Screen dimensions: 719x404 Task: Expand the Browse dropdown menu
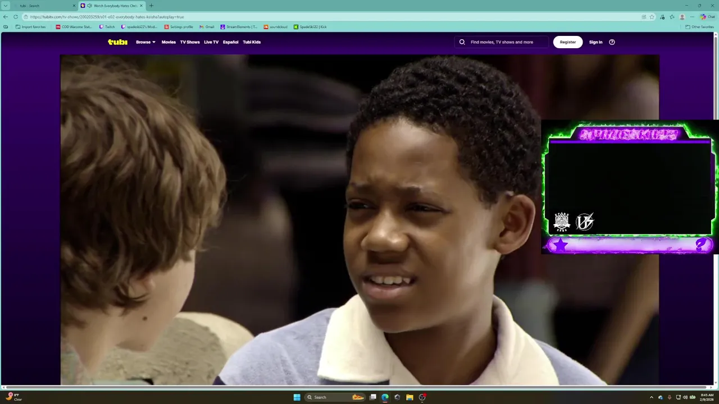[x=145, y=42]
